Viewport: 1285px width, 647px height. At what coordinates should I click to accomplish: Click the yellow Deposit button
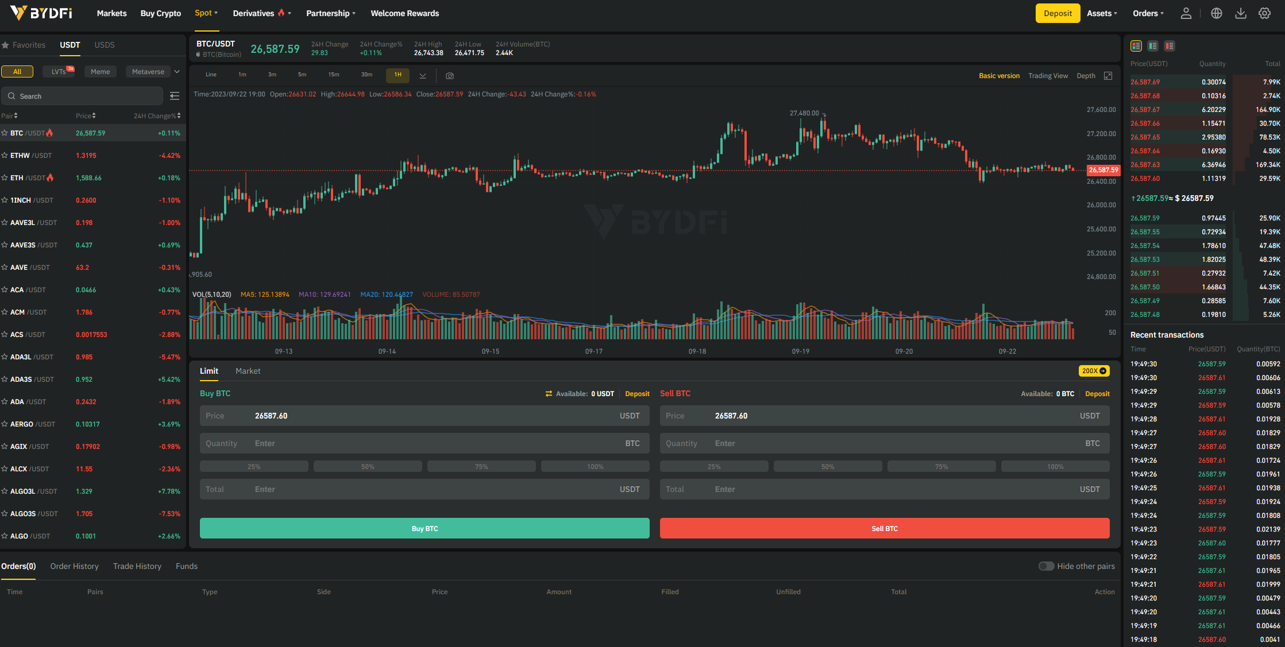point(1058,13)
